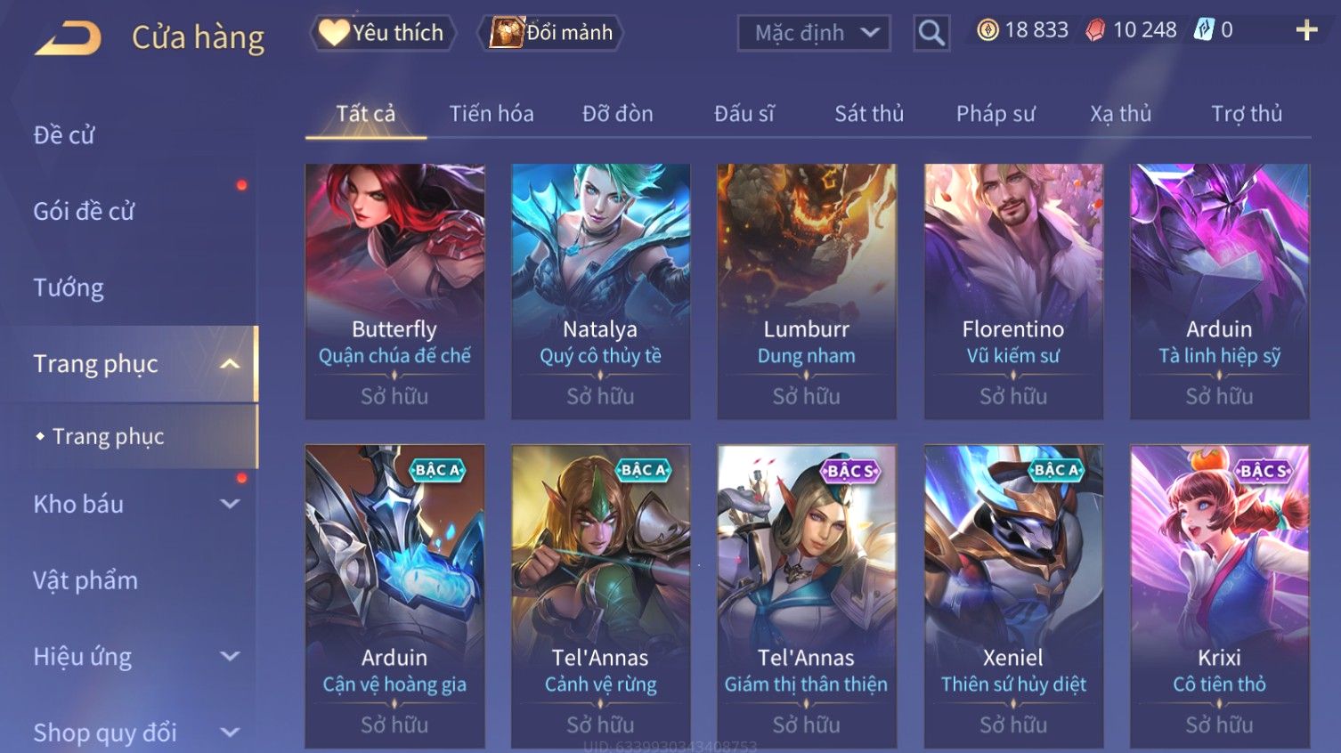Click the gold coin currency icon
This screenshot has width=1341, height=753.
[987, 30]
